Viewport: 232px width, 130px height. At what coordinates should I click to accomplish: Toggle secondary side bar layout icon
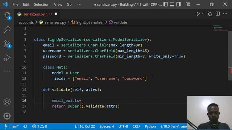pyautogui.click(x=178, y=4)
